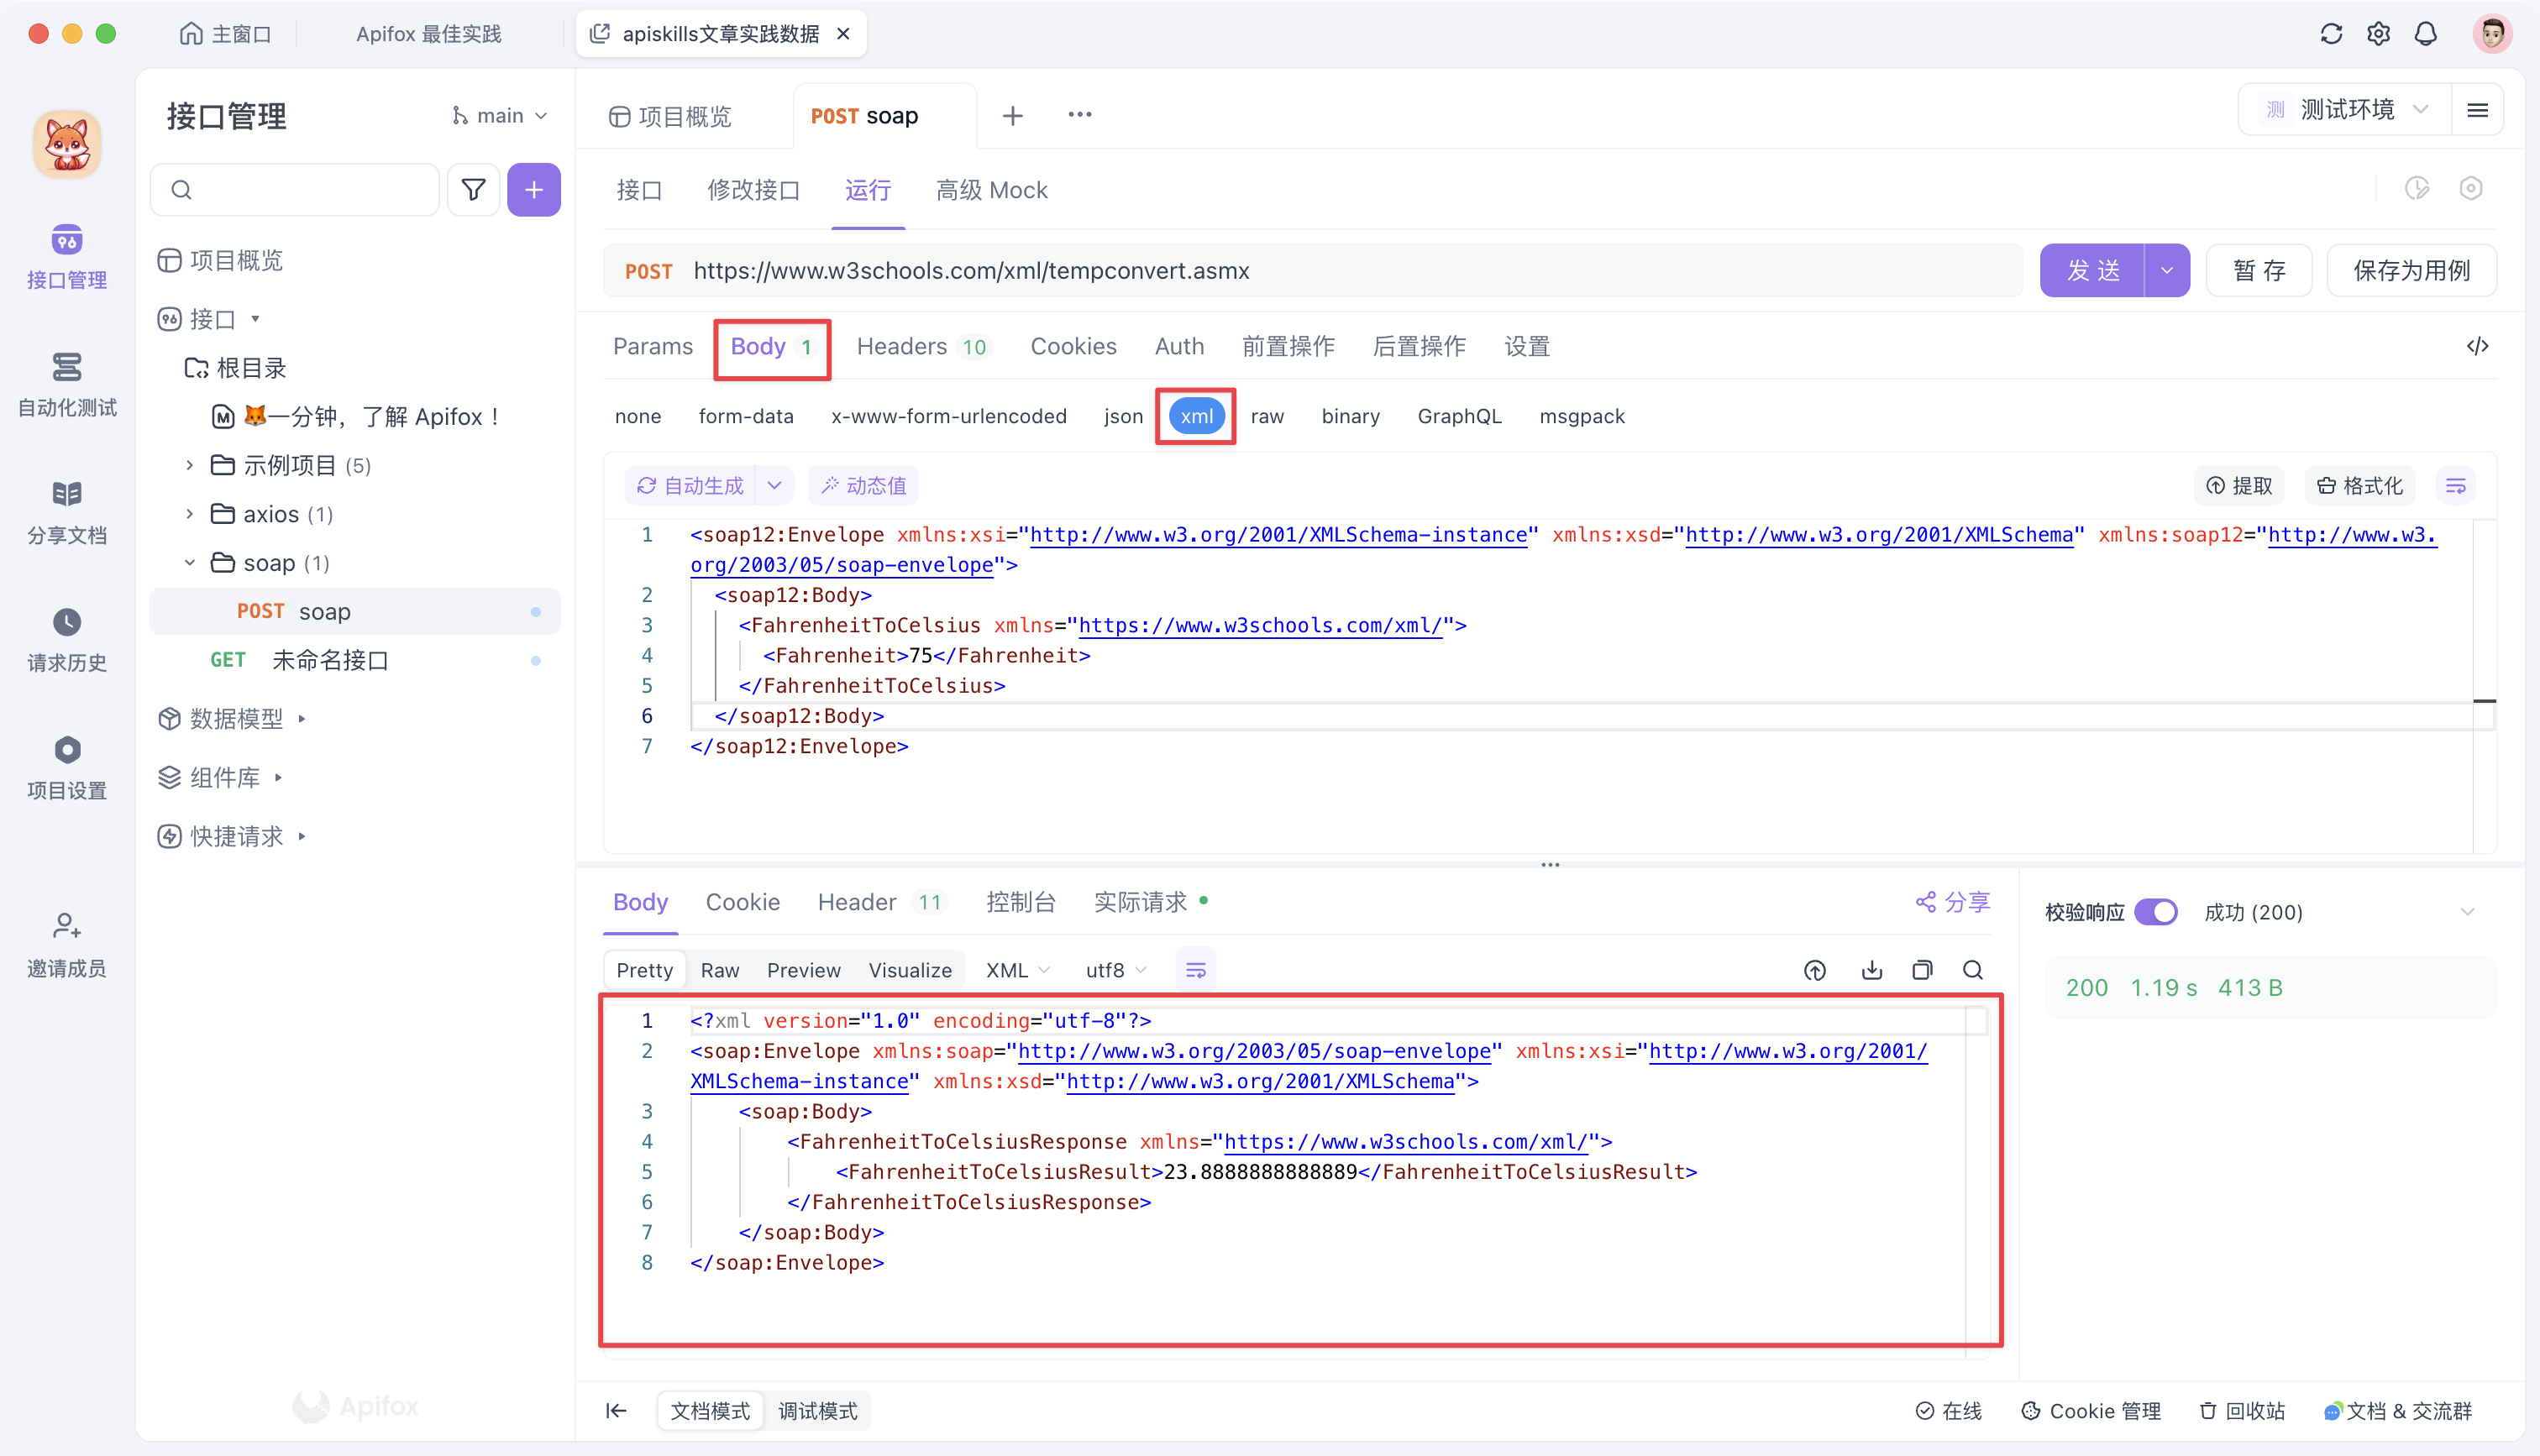2540x1456 pixels.
Task: Open the XML response format dropdown
Action: 1018,970
